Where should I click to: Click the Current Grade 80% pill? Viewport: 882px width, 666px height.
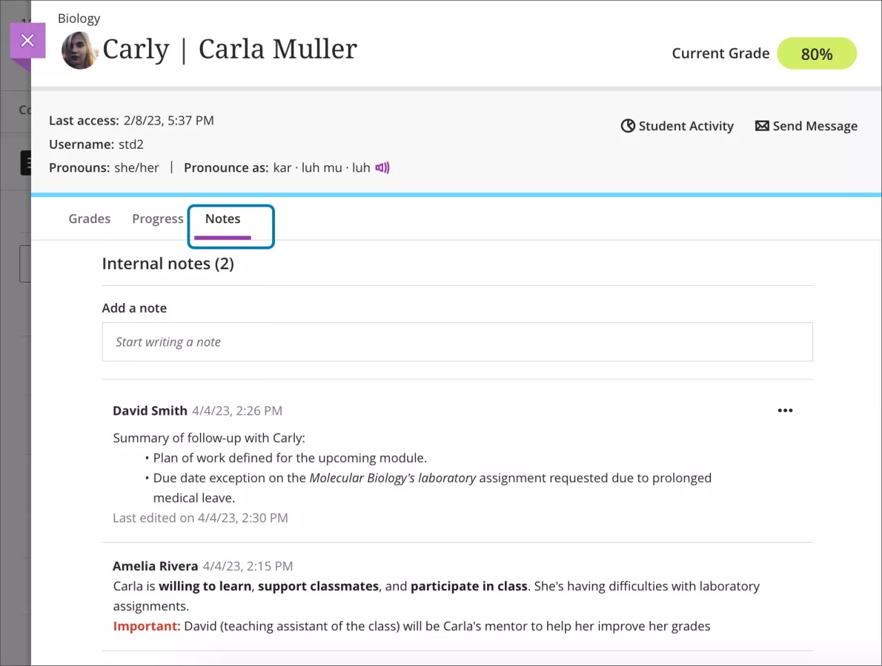tap(817, 53)
